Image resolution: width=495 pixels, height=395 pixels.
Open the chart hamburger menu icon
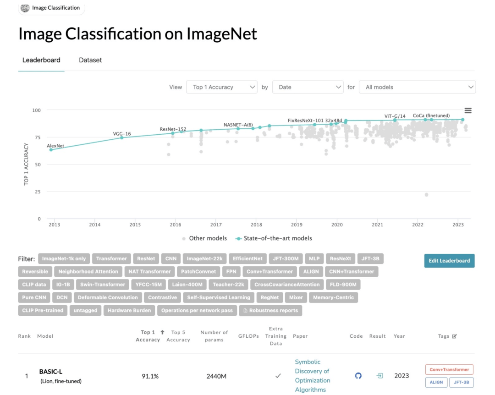point(468,110)
